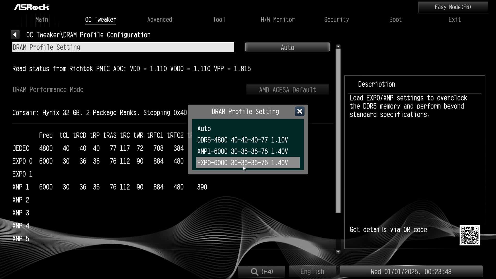Click the back arrow beside OC Tweaker path
The width and height of the screenshot is (496, 279).
(15, 35)
